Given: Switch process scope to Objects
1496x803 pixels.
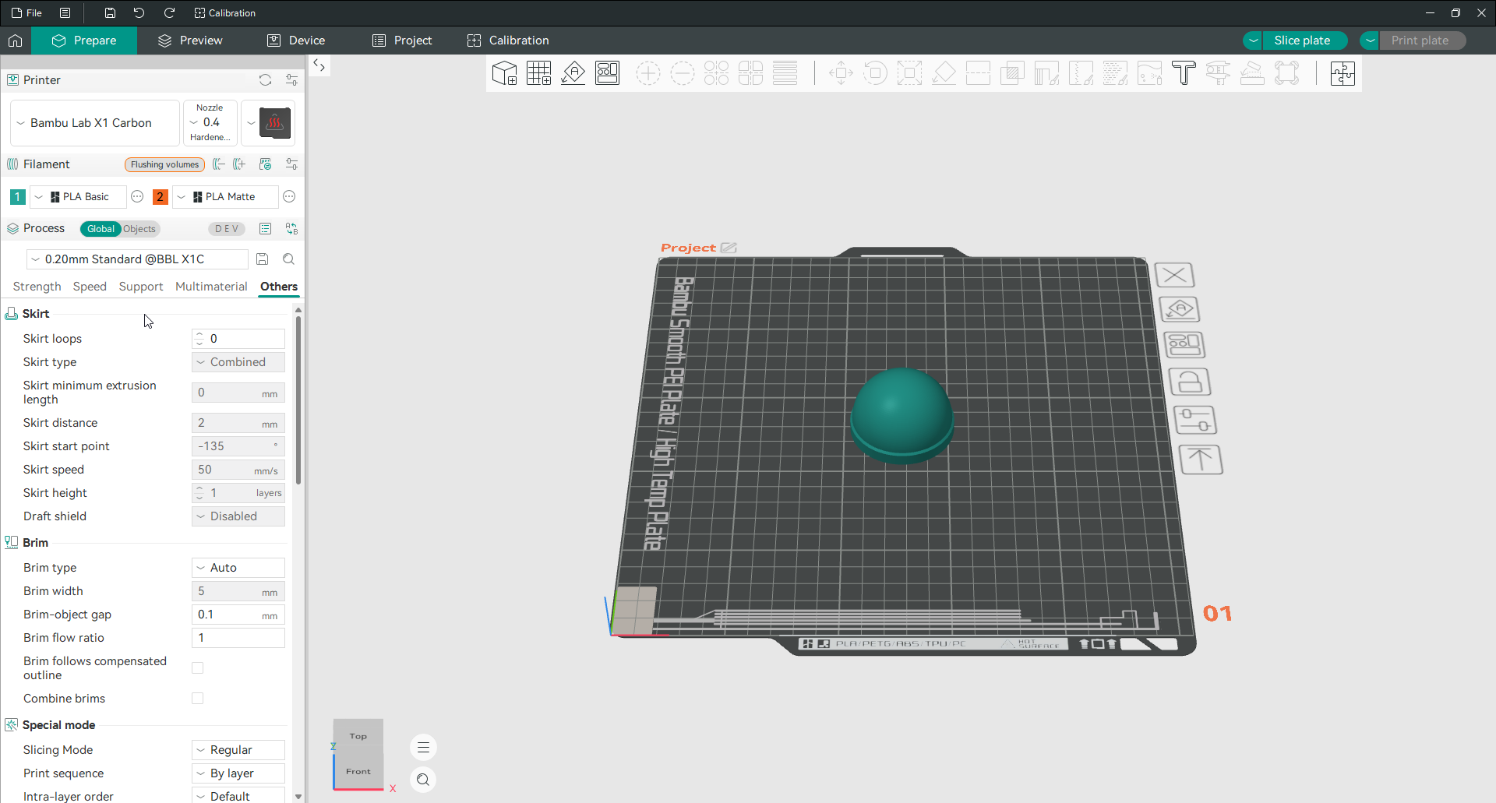Looking at the screenshot, I should [x=139, y=228].
